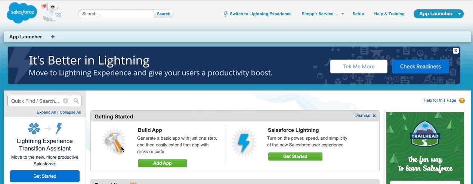Click the lightning bolt icon beside Switch to Lightning Experience
The height and width of the screenshot is (184, 473).
[226, 14]
